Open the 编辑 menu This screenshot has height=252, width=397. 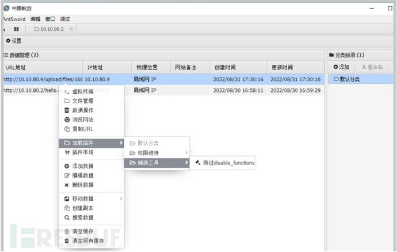pyautogui.click(x=36, y=19)
